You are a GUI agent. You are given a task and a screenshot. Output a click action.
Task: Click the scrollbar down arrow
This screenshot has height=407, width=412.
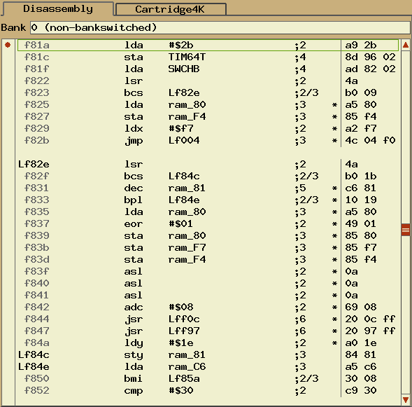406,399
